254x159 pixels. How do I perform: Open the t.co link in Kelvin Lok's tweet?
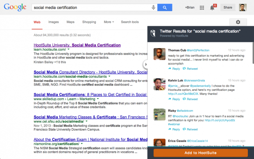[183, 94]
